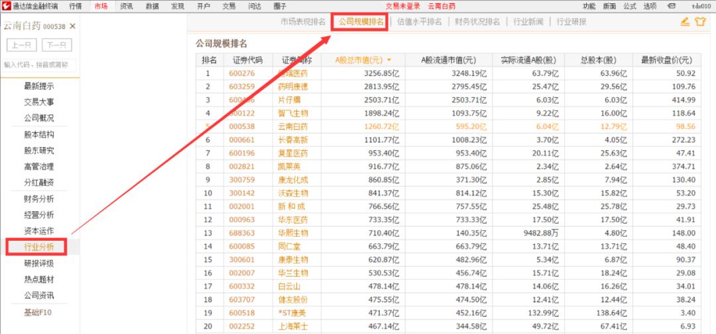Select 行业分析 in the sidebar
Screen dimensions: 716x334
[39, 247]
